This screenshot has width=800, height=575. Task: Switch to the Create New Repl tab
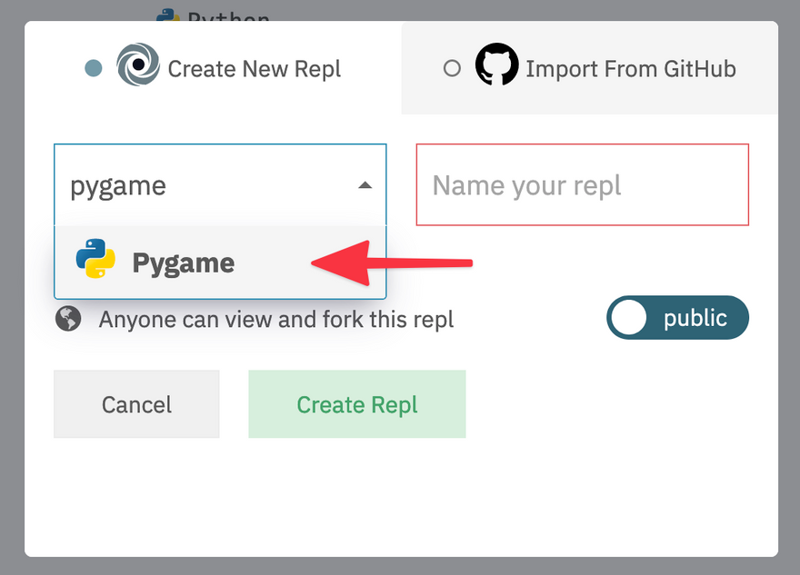pyautogui.click(x=254, y=69)
